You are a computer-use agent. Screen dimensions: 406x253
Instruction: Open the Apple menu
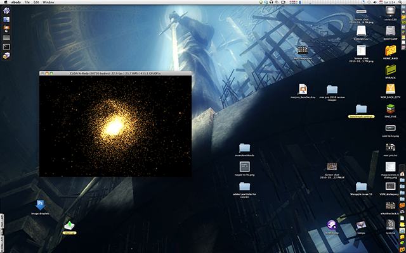coord(6,2)
